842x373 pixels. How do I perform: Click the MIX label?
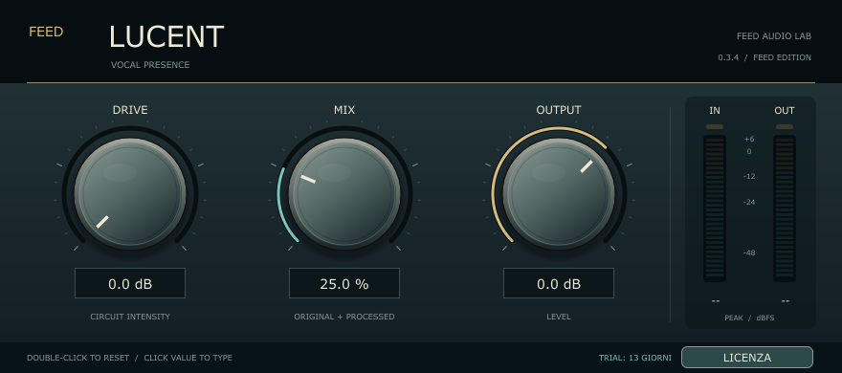344,110
